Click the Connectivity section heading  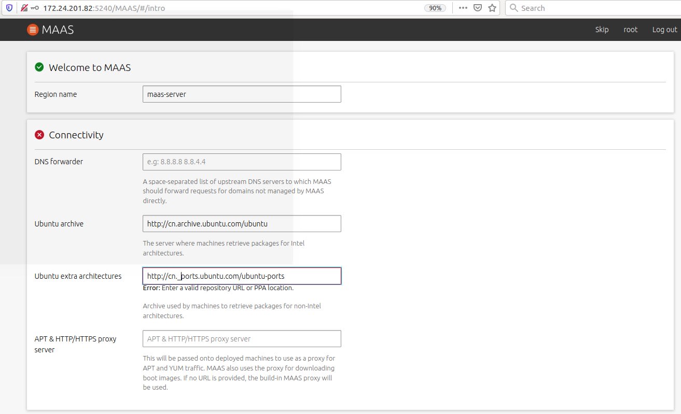click(x=76, y=135)
